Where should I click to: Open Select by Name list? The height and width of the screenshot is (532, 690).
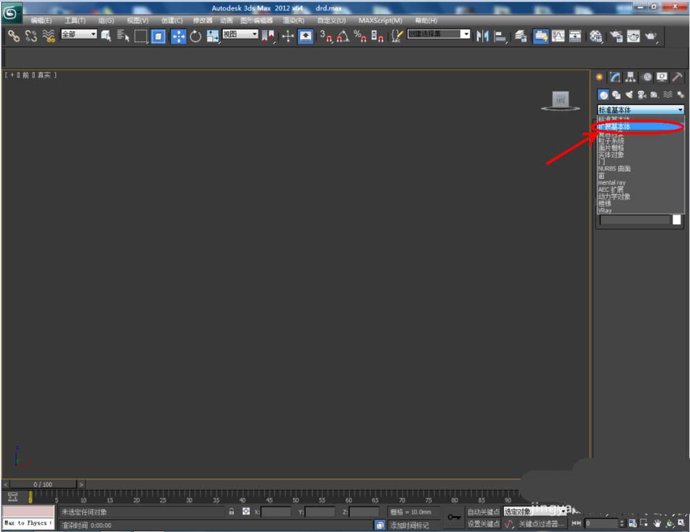pos(124,36)
